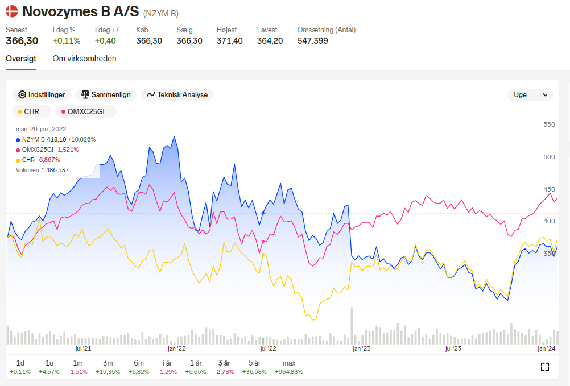The width and height of the screenshot is (570, 386).
Task: Click NZYM B data point on crosshair line
Action: (263, 213)
